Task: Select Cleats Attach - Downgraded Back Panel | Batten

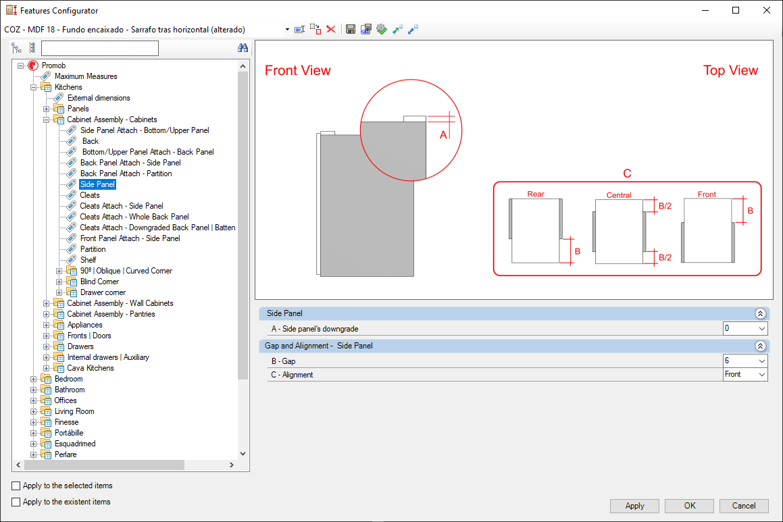Action: click(x=157, y=228)
